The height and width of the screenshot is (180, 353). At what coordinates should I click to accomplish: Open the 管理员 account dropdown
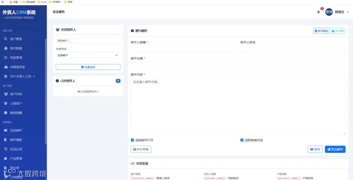point(342,12)
